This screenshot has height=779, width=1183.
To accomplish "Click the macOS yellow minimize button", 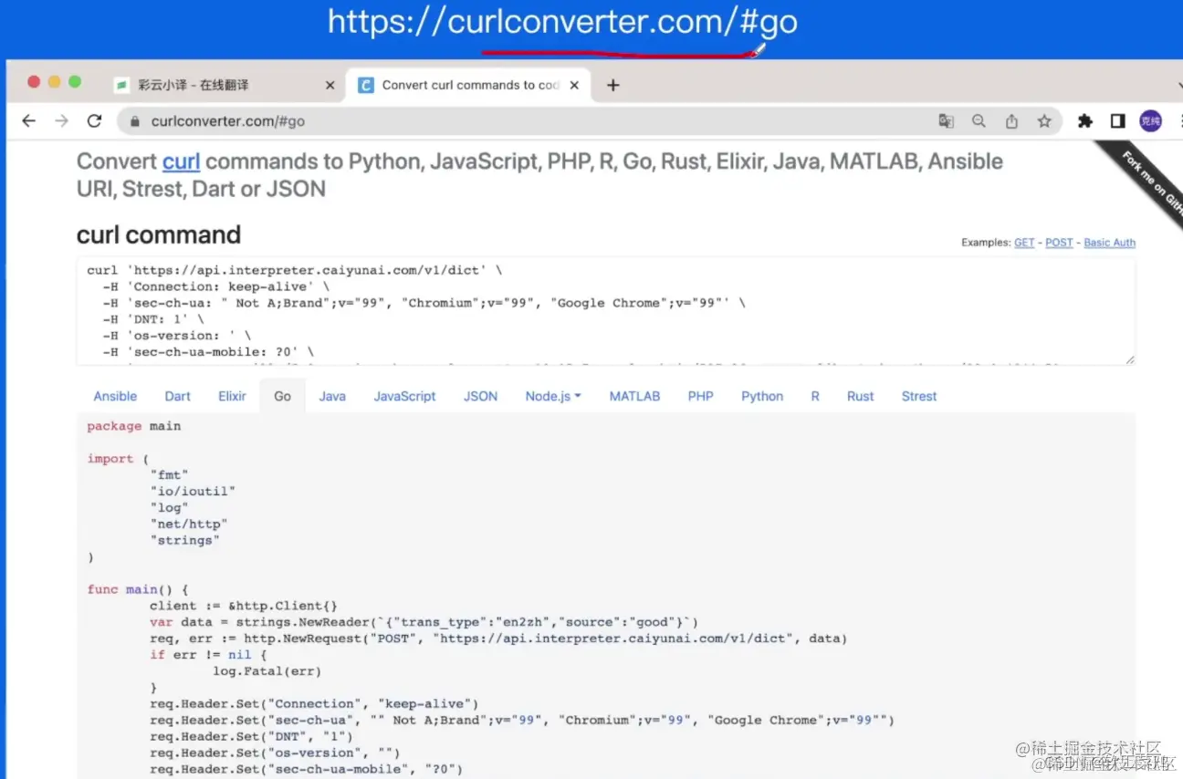I will pos(54,81).
